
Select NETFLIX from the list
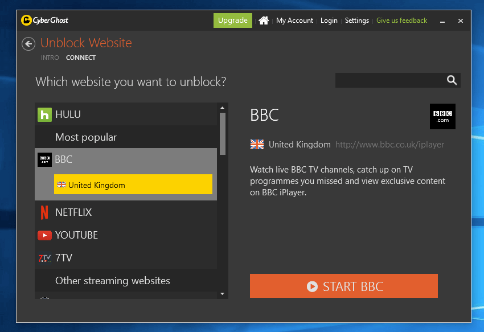coord(126,212)
